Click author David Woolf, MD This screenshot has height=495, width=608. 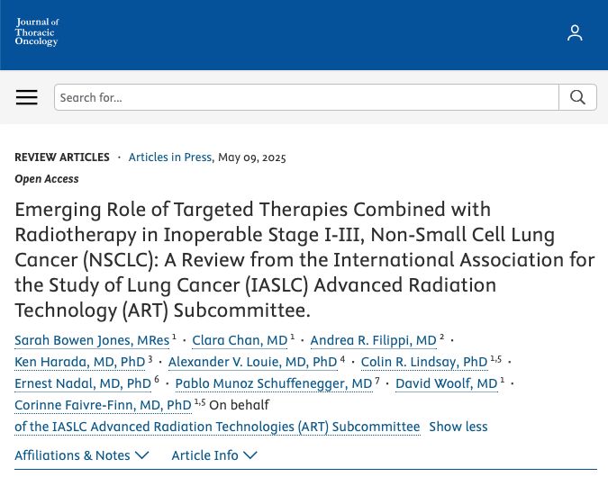446,383
